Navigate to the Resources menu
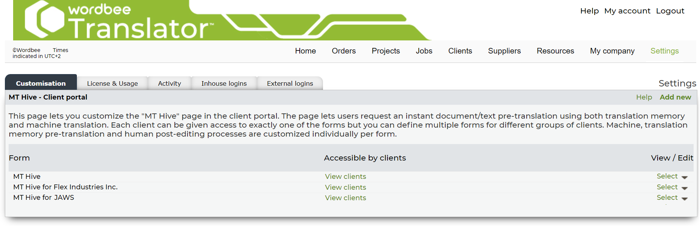 coord(555,51)
